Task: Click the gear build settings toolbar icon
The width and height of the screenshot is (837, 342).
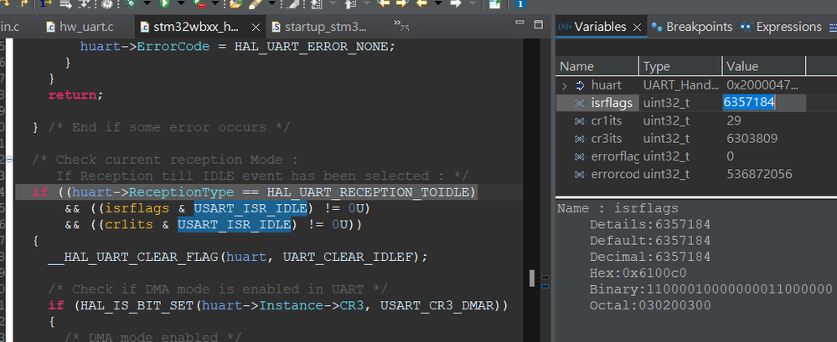Action: [106, 3]
